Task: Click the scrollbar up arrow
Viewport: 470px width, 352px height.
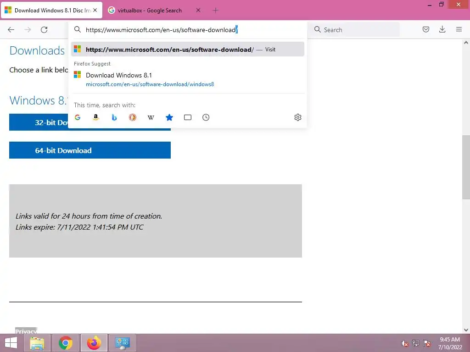Action: click(466, 43)
